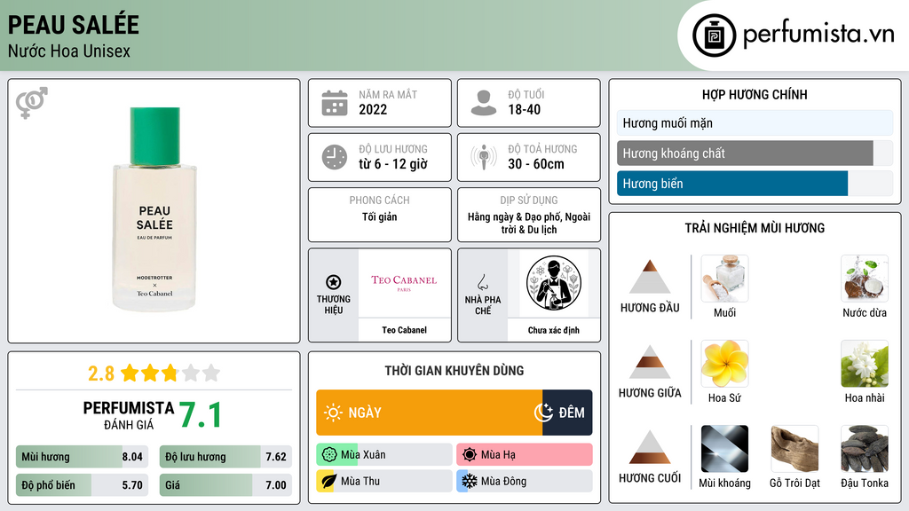Click the unisex gender symbol icon
909x511 pixels.
[x=31, y=102]
